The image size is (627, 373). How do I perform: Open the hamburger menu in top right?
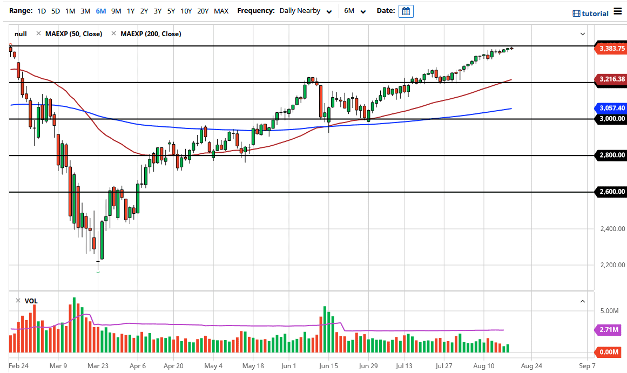619,11
